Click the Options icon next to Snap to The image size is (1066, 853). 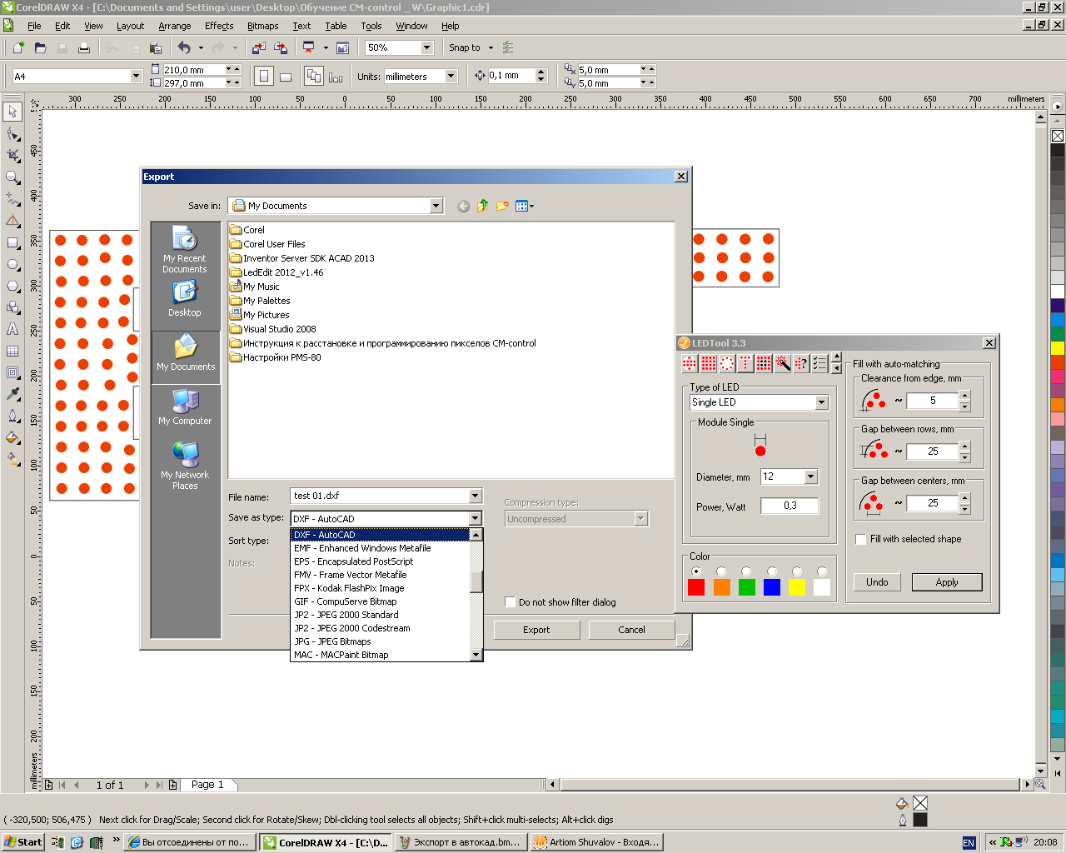pos(508,47)
